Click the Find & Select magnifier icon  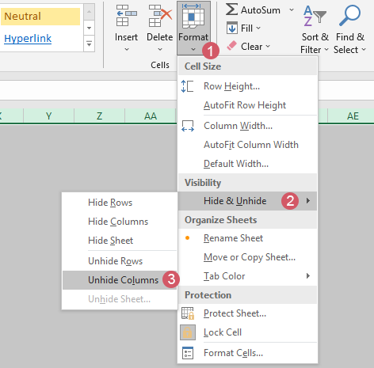[349, 16]
